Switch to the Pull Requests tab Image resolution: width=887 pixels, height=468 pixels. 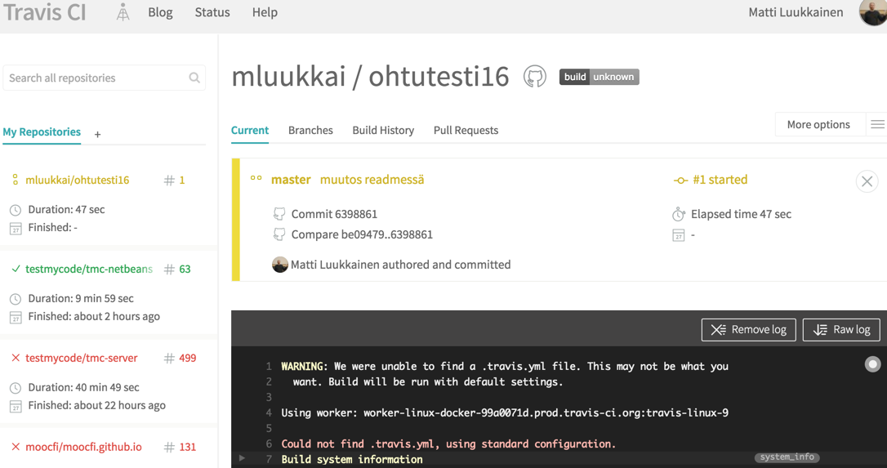coord(466,130)
